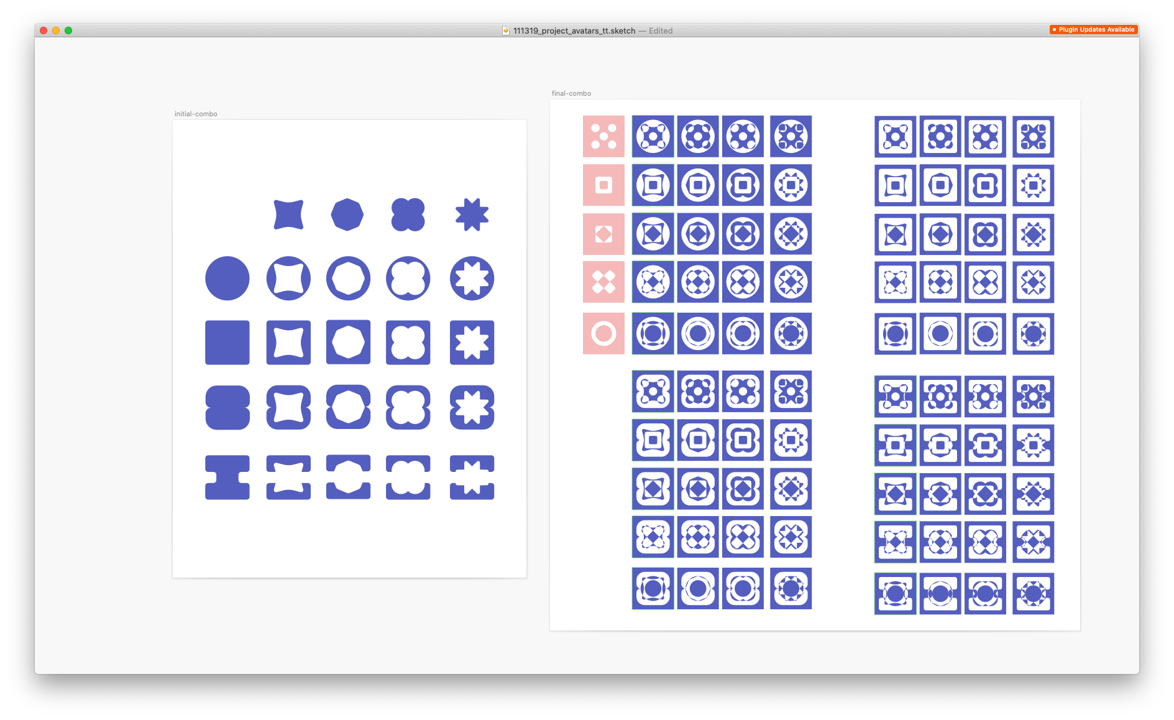Select rounded-pill shape with quatrefoil cutout

tap(408, 407)
